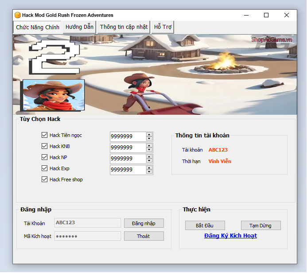This screenshot has width=307, height=273.
Task: Click the Vĩnh Viễn expiry value
Action: [220, 161]
